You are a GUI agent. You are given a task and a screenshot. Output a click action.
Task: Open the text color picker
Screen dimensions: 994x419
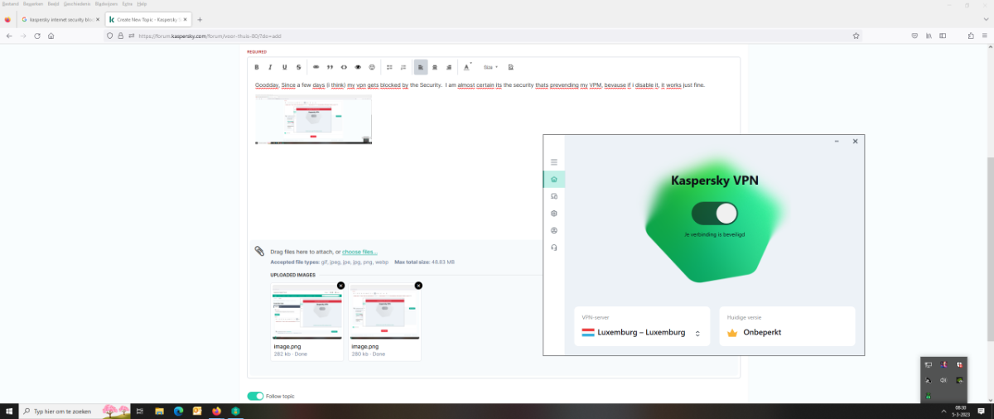[467, 67]
